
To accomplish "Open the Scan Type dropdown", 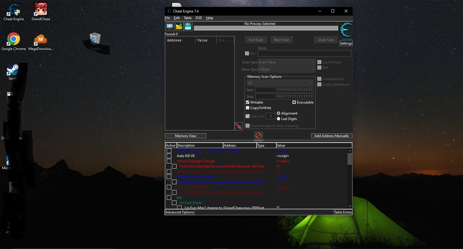I will (x=287, y=62).
